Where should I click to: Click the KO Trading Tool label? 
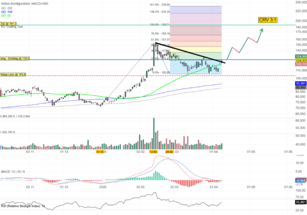coord(11,27)
